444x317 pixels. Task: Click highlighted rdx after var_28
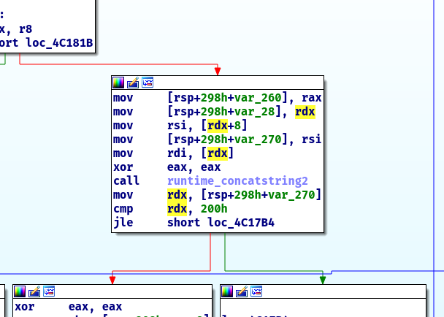(305, 112)
